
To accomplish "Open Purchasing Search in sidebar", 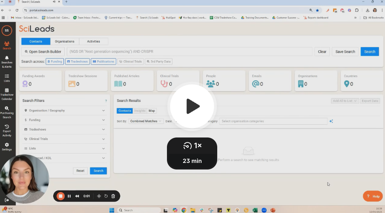I will click(7, 112).
